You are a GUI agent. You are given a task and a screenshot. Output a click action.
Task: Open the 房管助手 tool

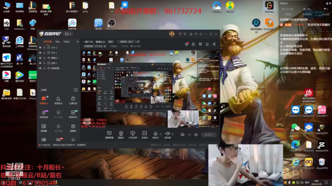pyautogui.click(x=58, y=100)
